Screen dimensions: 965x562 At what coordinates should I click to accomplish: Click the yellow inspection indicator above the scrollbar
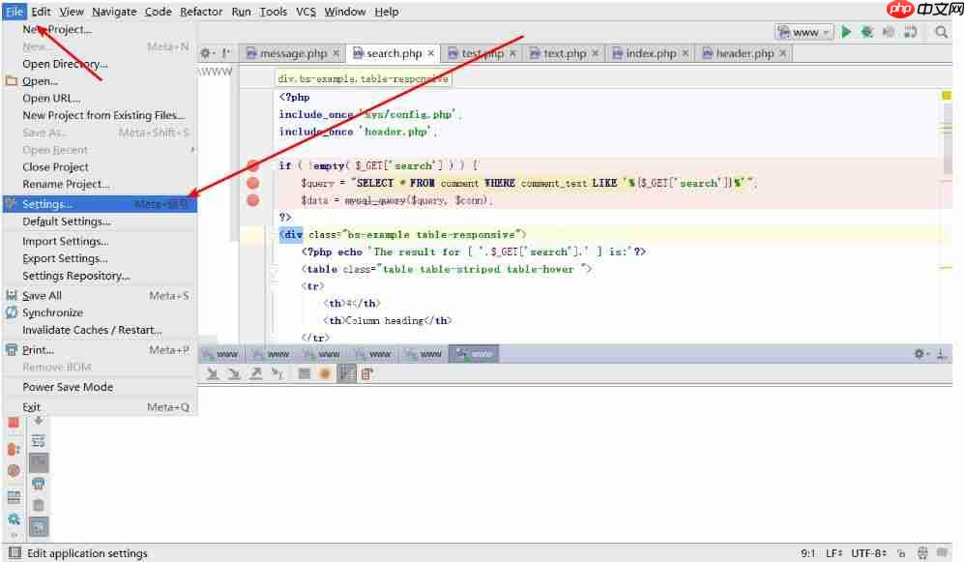pyautogui.click(x=946, y=96)
